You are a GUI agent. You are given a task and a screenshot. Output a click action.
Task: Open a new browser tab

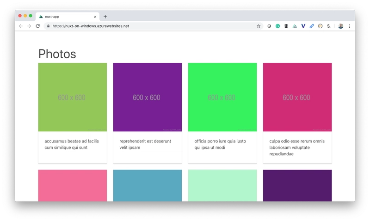click(x=105, y=17)
